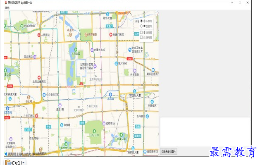Click the 天桥 subway station label
The height and width of the screenshot is (165, 260).
click(82, 123)
